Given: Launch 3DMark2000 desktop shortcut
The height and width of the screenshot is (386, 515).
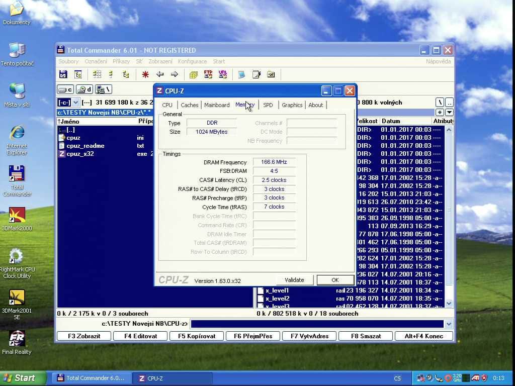Looking at the screenshot, I should (17, 219).
